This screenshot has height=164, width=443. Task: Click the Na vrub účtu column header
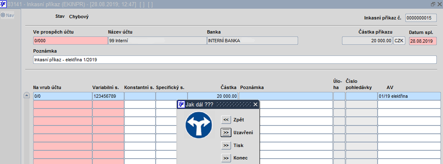tap(47, 87)
